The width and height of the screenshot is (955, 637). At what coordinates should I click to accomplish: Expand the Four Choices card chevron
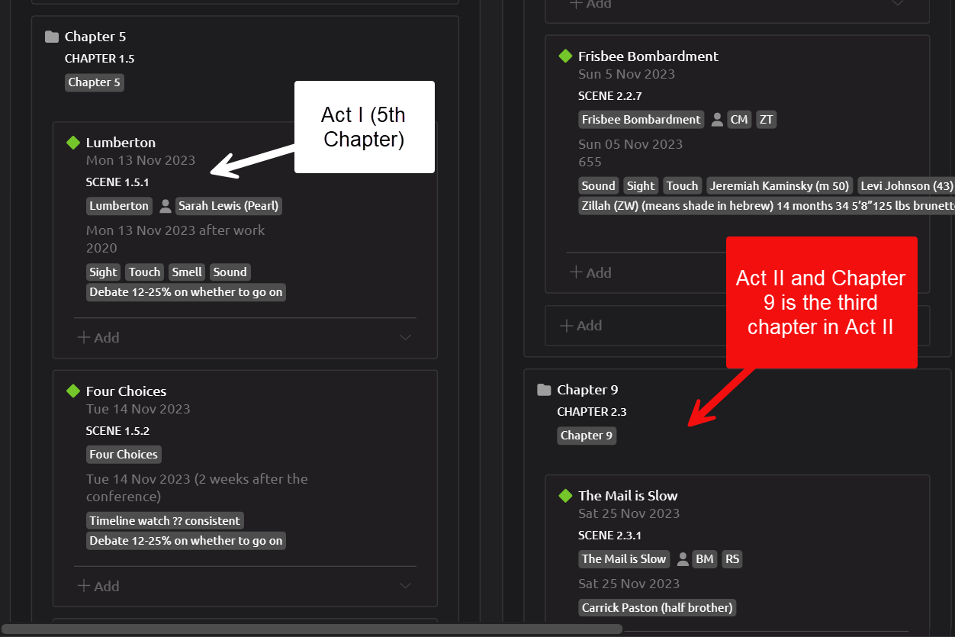[406, 586]
